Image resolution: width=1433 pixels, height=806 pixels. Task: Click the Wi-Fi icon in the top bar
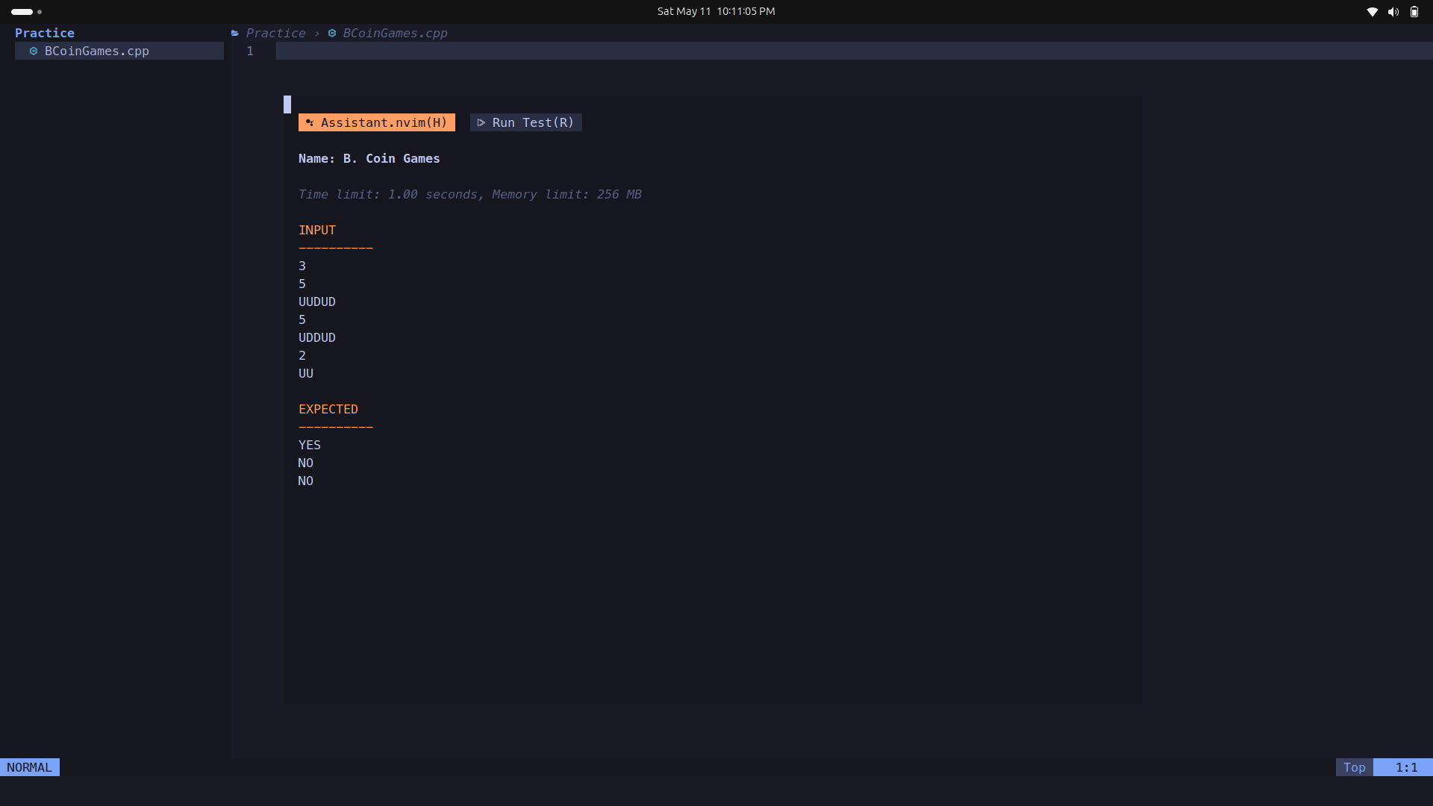[x=1372, y=11]
